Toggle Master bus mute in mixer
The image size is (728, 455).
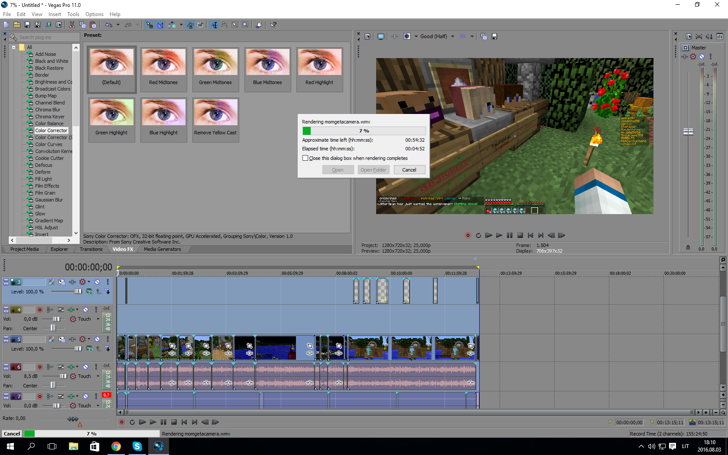click(x=702, y=57)
